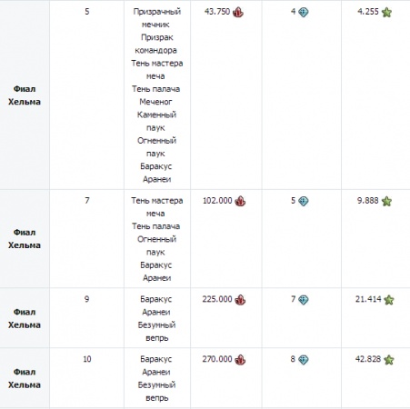410x409 pixels.
Task: Click the blue diamond icon beside 7
Action: tap(304, 300)
